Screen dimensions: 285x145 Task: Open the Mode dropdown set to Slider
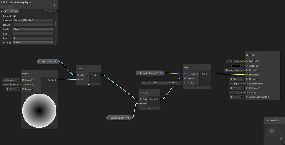click(x=33, y=29)
